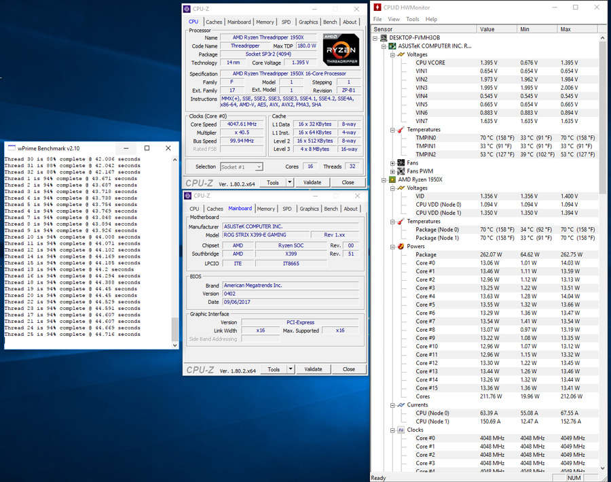Expand the Fans node
Screen dimensions: 611x482
click(392, 163)
